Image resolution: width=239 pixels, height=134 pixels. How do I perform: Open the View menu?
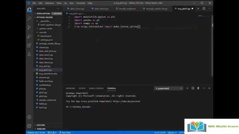(59, 3)
